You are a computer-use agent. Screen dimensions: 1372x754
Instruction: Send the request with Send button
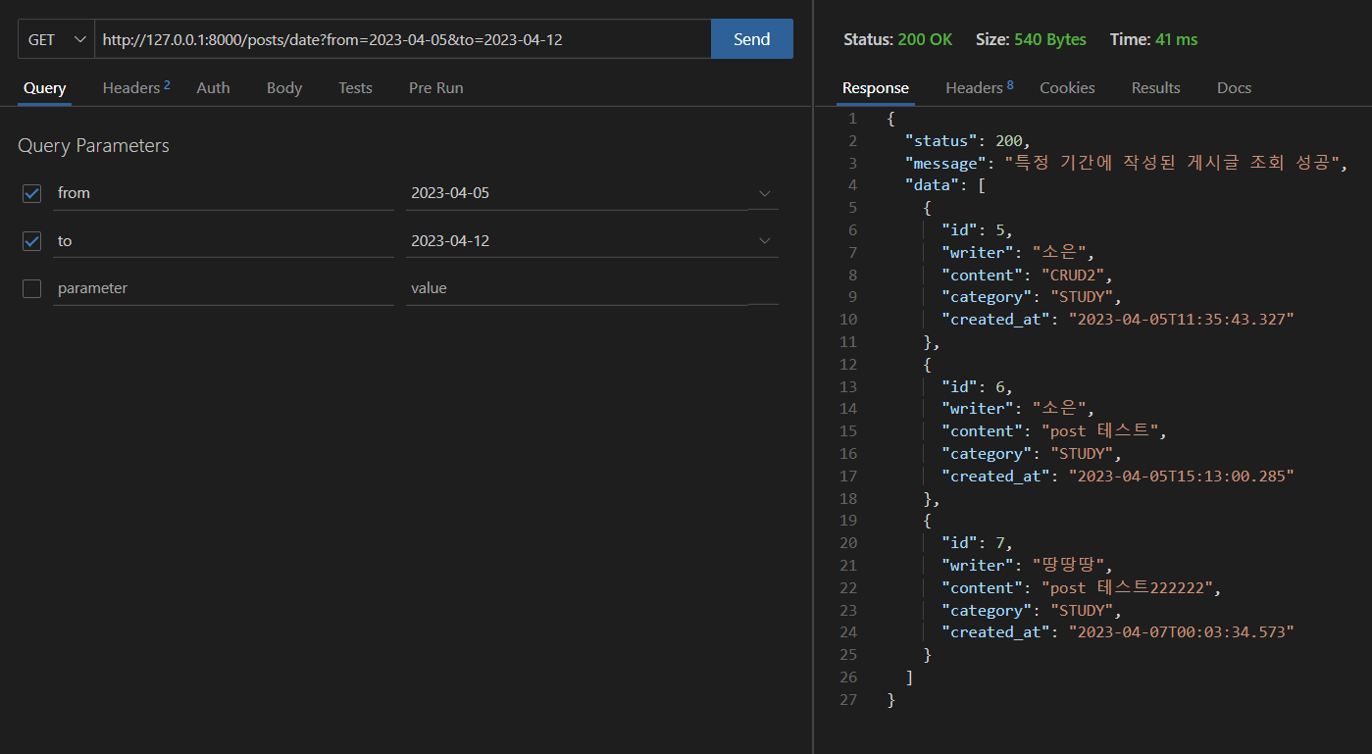click(x=751, y=39)
